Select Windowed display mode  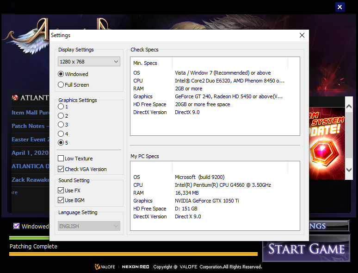point(61,74)
